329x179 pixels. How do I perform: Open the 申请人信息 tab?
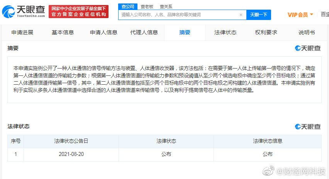pos(103,32)
